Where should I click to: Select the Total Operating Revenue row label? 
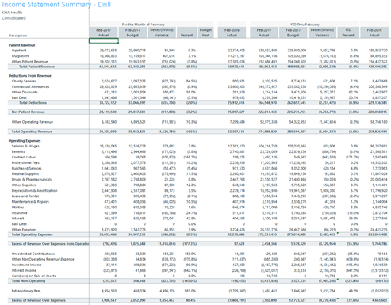tap(32, 132)
